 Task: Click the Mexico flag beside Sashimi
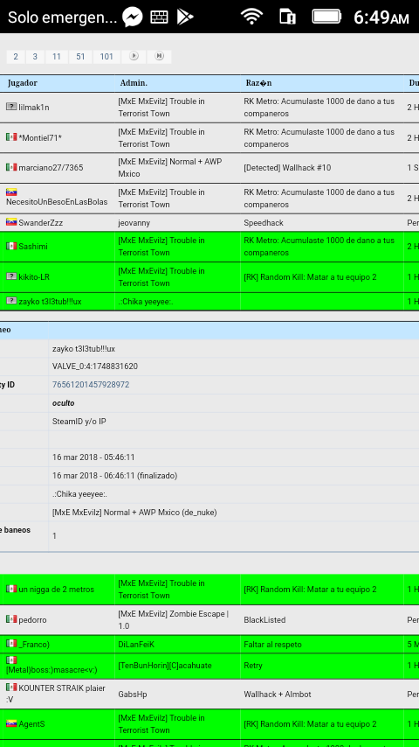(x=11, y=246)
